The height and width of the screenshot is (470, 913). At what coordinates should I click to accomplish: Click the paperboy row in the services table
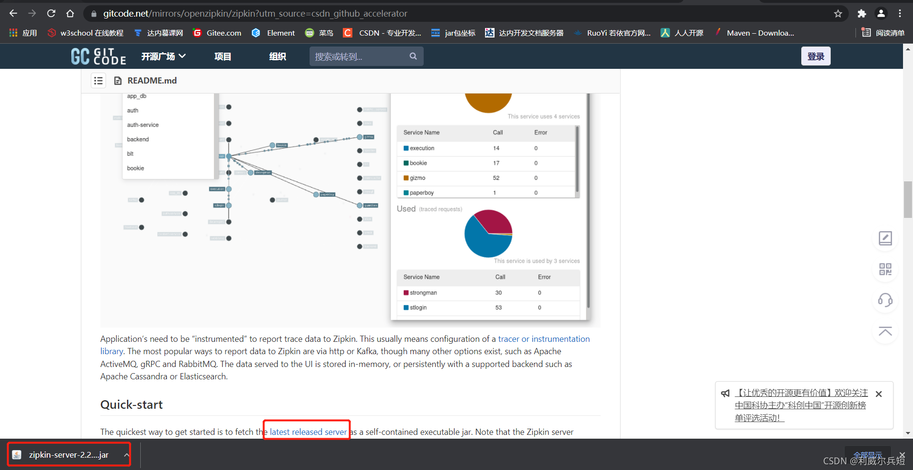[x=486, y=192]
